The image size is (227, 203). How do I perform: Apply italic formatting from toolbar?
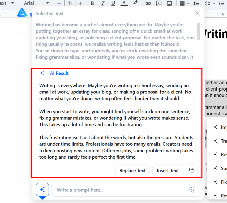(x=103, y=3)
